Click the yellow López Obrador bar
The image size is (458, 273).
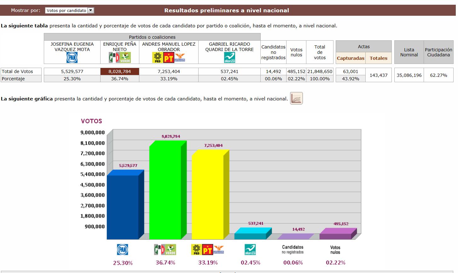[x=208, y=197]
